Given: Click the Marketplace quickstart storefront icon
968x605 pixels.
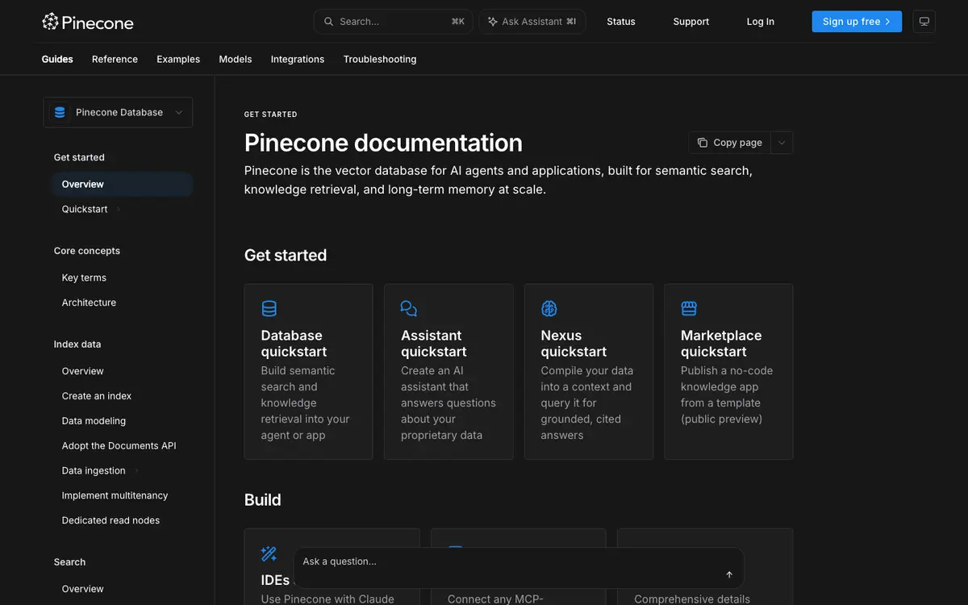Looking at the screenshot, I should pyautogui.click(x=689, y=308).
